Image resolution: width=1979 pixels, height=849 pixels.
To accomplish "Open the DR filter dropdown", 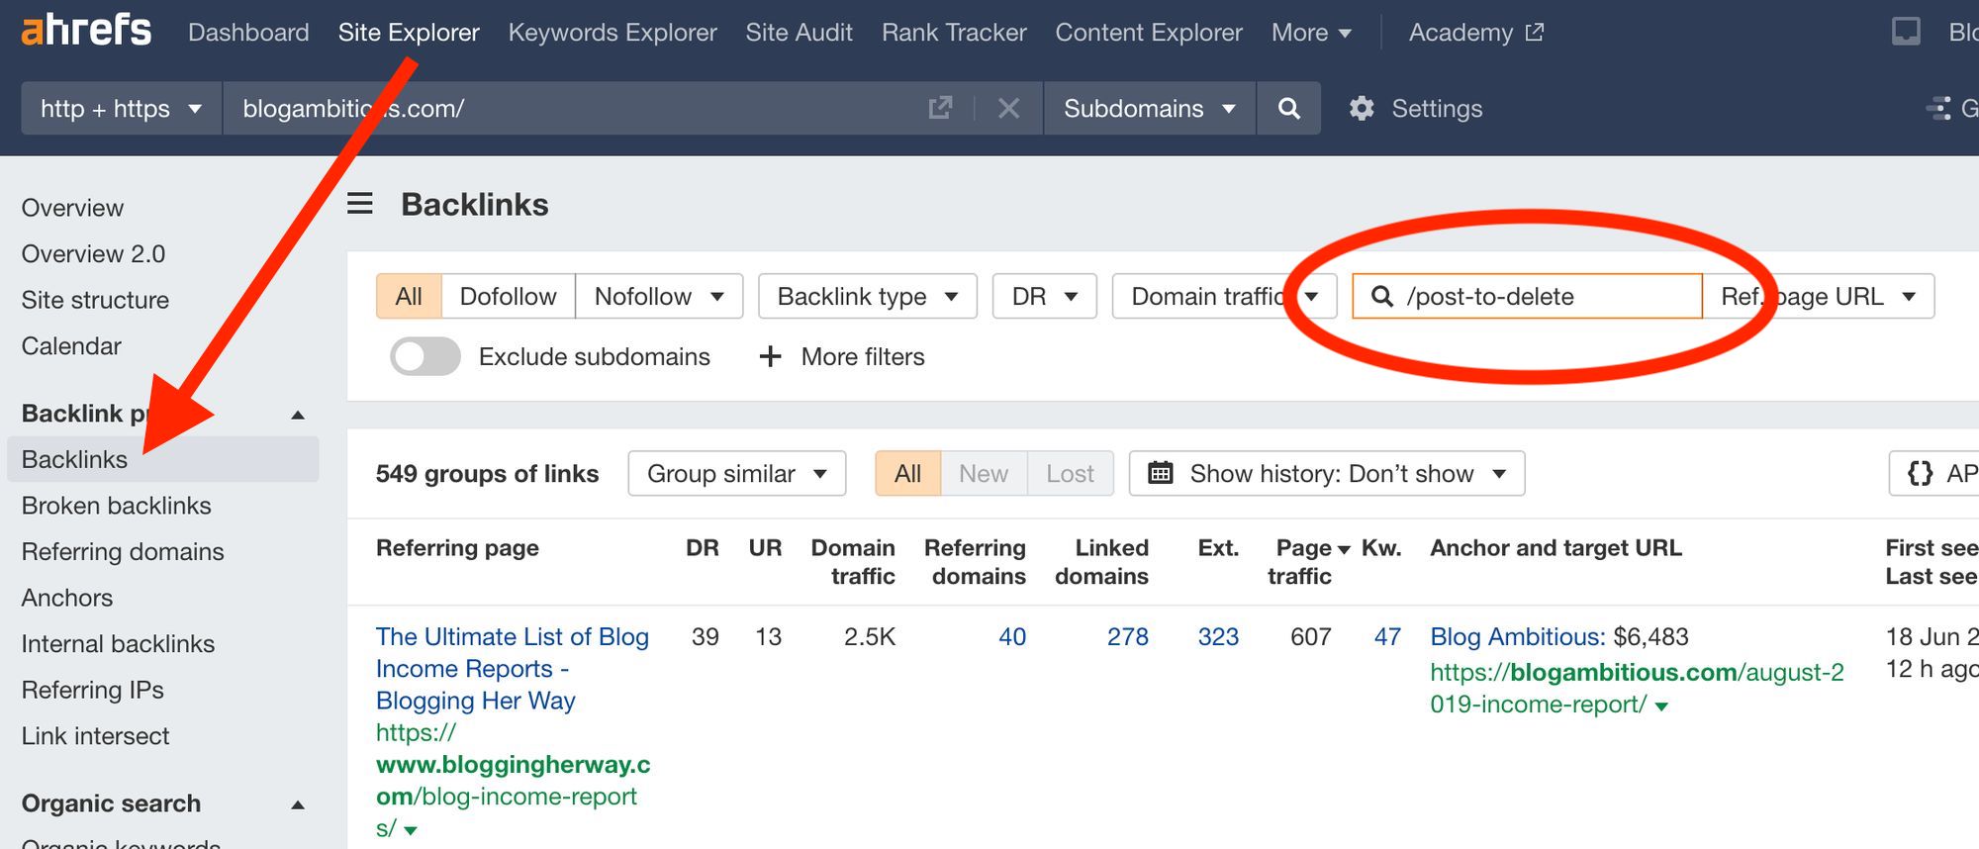I will pyautogui.click(x=1044, y=296).
